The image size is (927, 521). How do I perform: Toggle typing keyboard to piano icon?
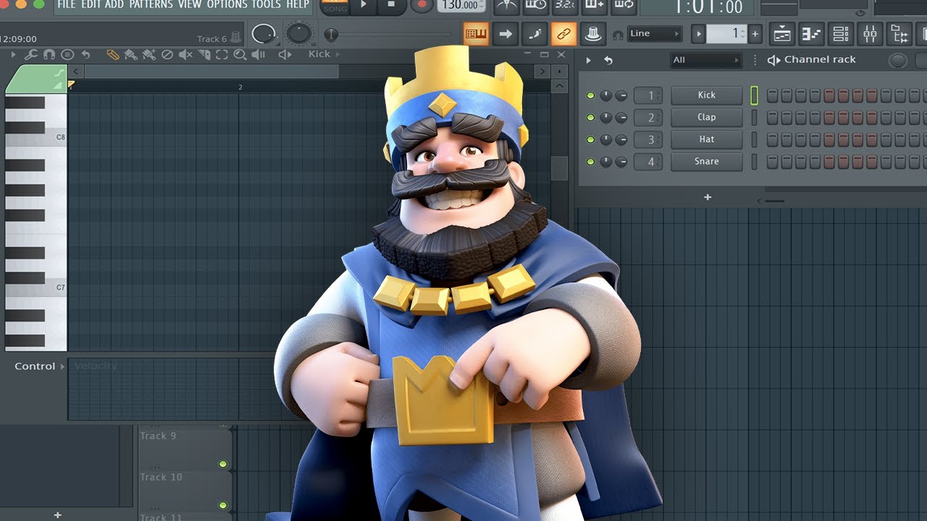[476, 33]
